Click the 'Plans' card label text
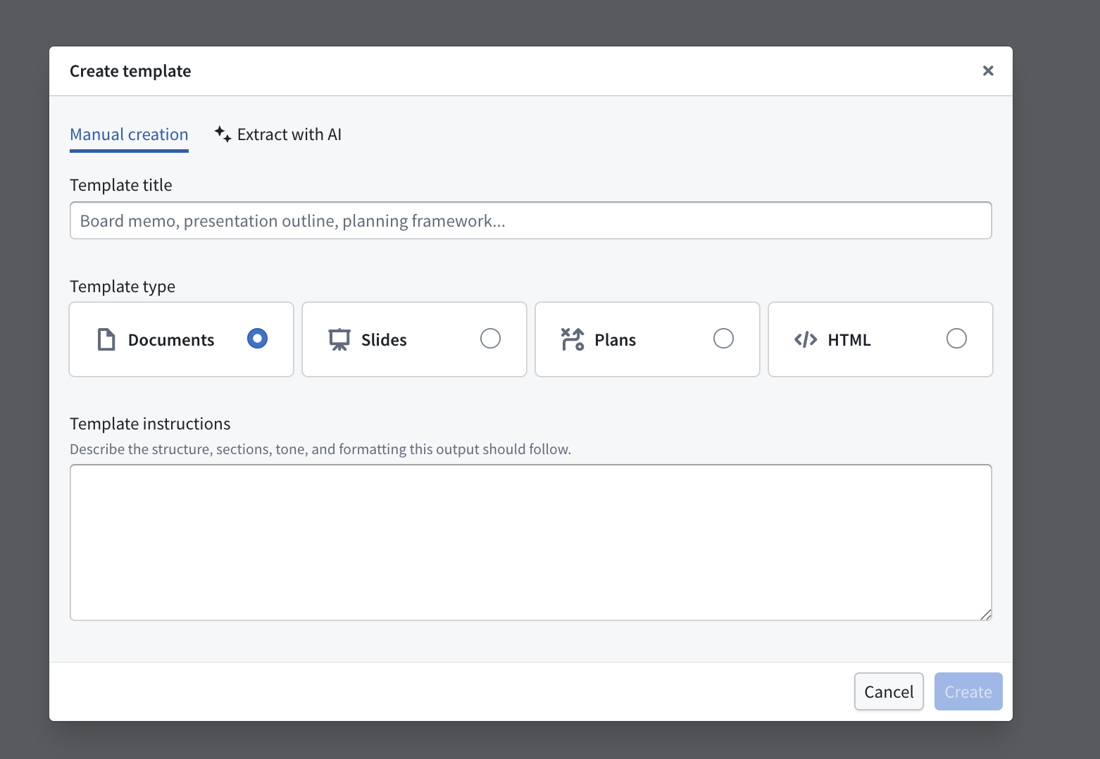 point(615,340)
